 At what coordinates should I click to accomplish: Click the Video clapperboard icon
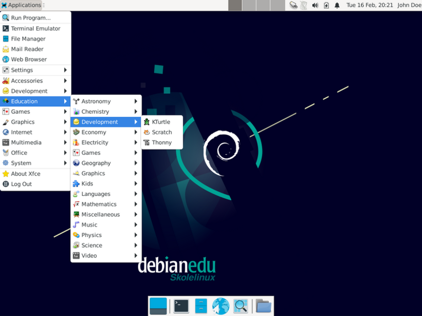76,256
